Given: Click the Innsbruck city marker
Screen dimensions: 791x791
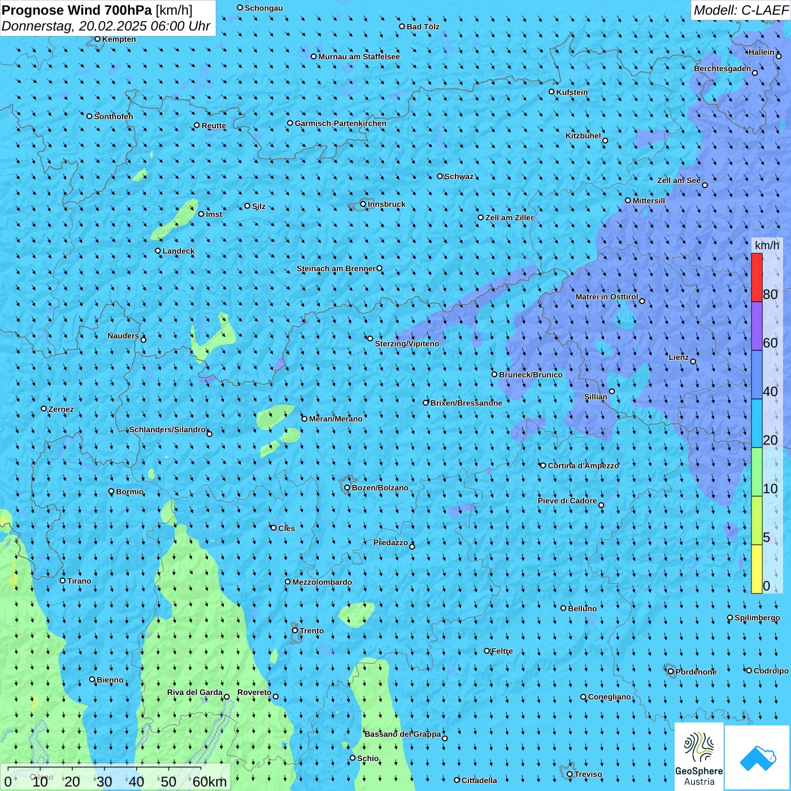Looking at the screenshot, I should tap(363, 204).
